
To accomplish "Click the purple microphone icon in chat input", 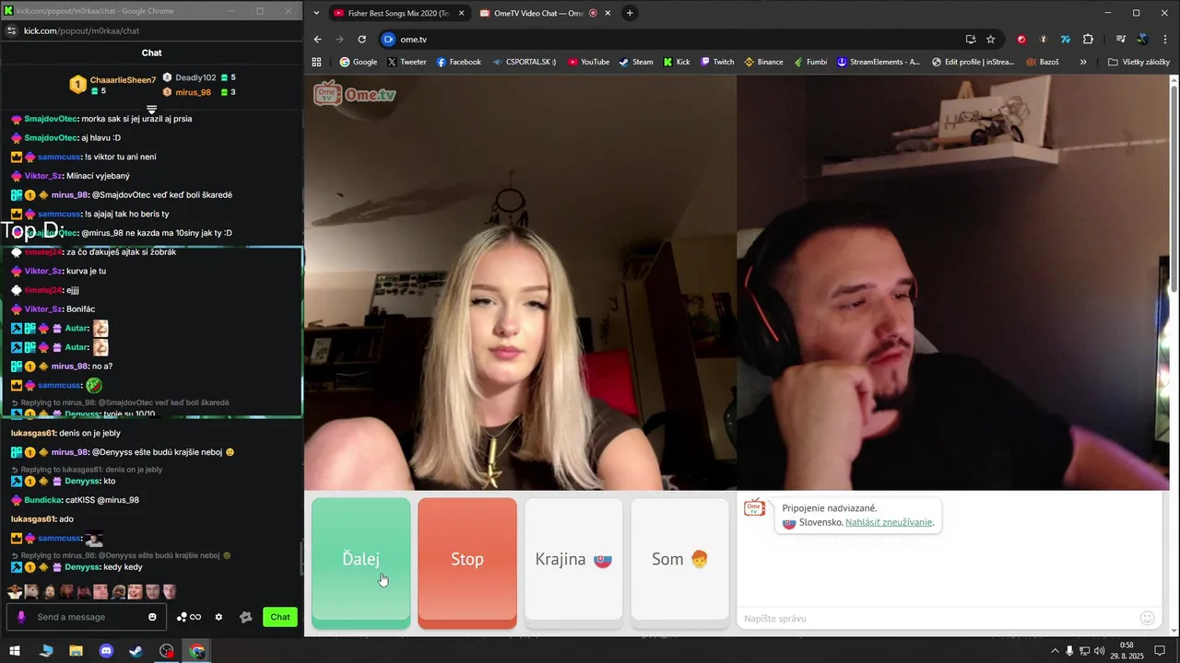I will [x=21, y=617].
